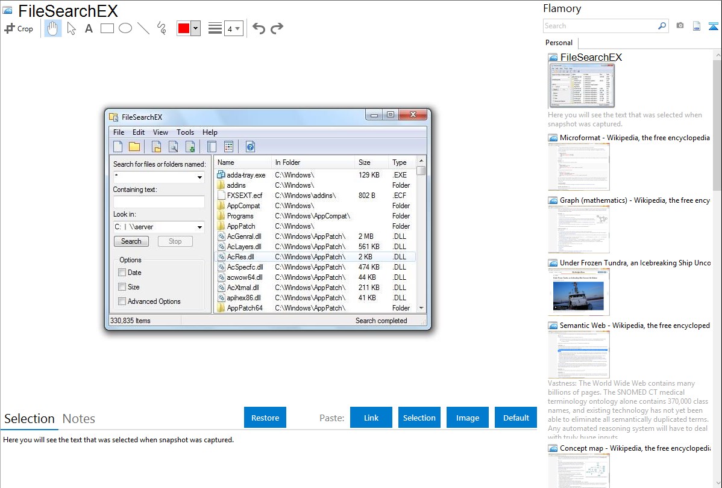Click the page-with-magnifier icon in FileSearchEX toolbar
Image resolution: width=722 pixels, height=488 pixels.
click(173, 147)
